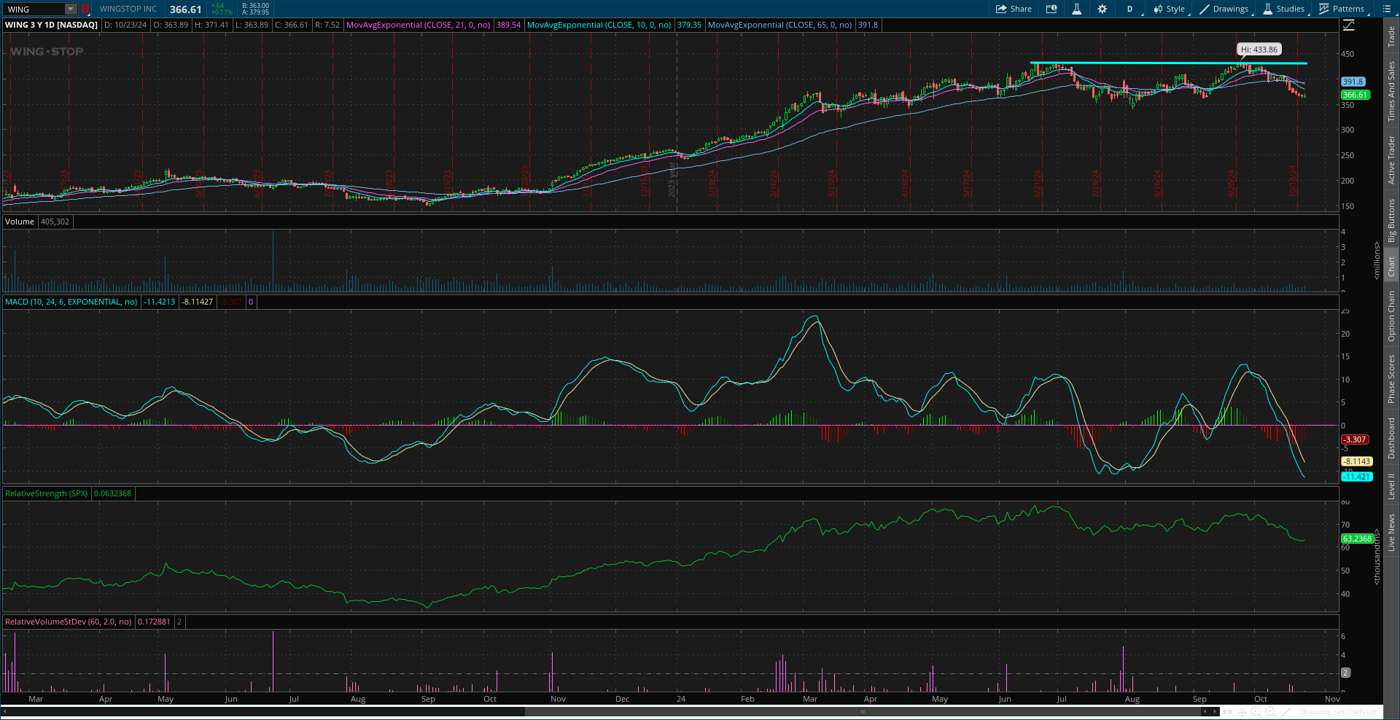Viewport: 1400px width, 720px height.
Task: Click the +0.17% change value
Action: (x=222, y=12)
